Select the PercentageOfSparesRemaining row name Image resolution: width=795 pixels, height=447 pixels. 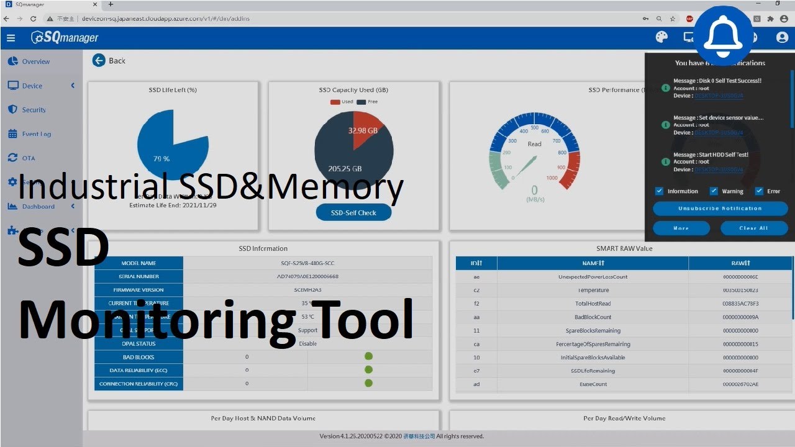point(593,344)
